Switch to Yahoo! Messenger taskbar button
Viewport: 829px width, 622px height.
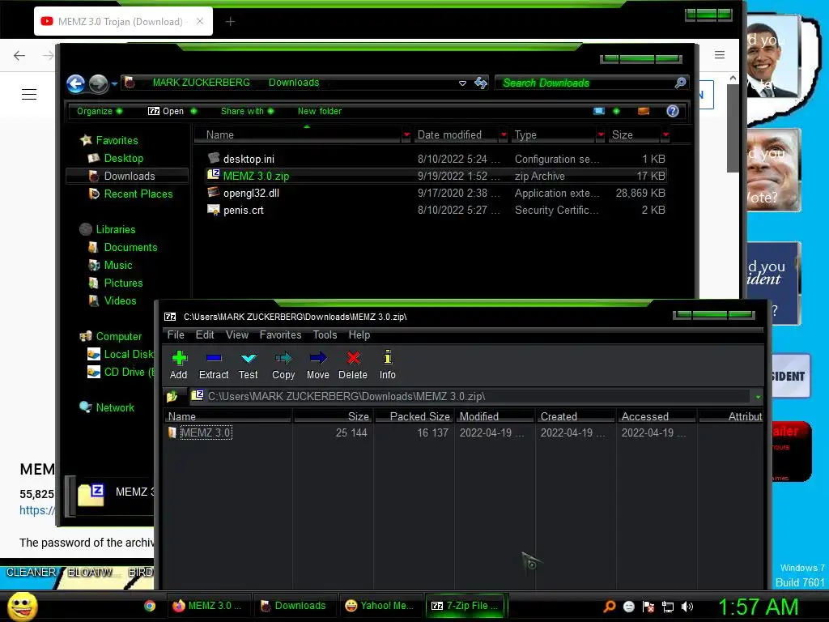[x=379, y=606]
